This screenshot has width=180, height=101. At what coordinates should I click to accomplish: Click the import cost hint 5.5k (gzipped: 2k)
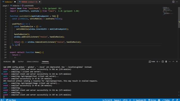(x=52, y=8)
